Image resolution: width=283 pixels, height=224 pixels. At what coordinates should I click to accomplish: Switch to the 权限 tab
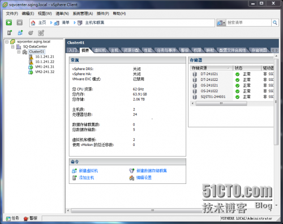click(x=198, y=50)
